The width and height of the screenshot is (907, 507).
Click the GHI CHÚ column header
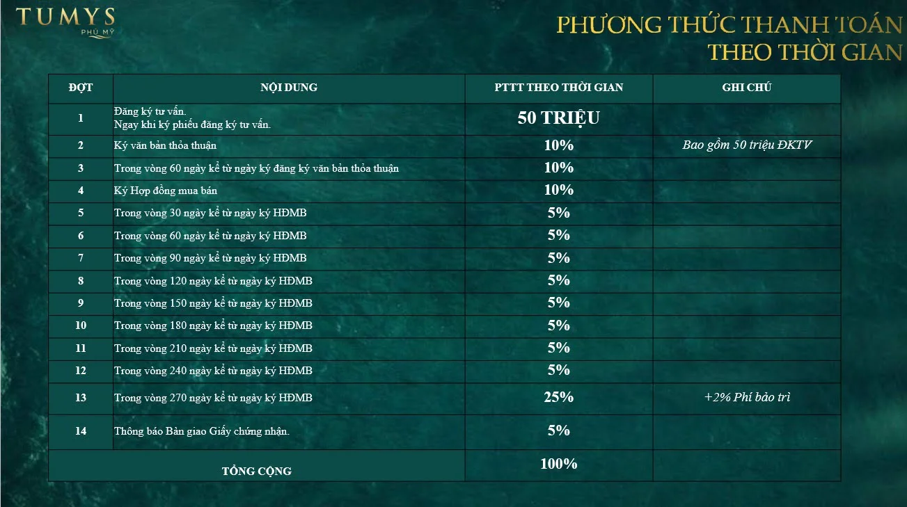tap(747, 88)
